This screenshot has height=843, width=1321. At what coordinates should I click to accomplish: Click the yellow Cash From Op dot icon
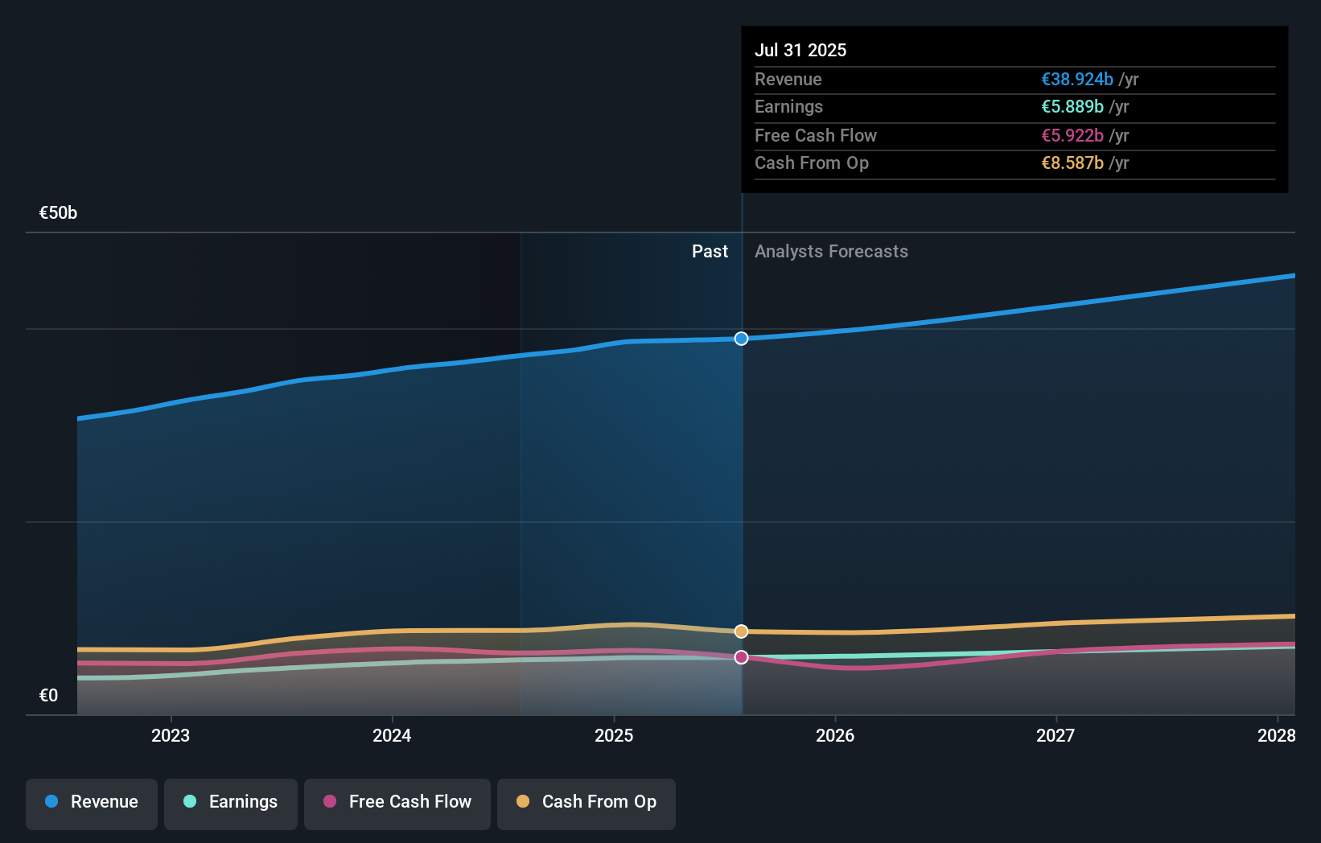[x=522, y=802]
